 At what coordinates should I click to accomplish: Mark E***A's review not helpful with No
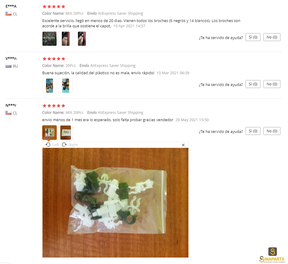point(272,37)
